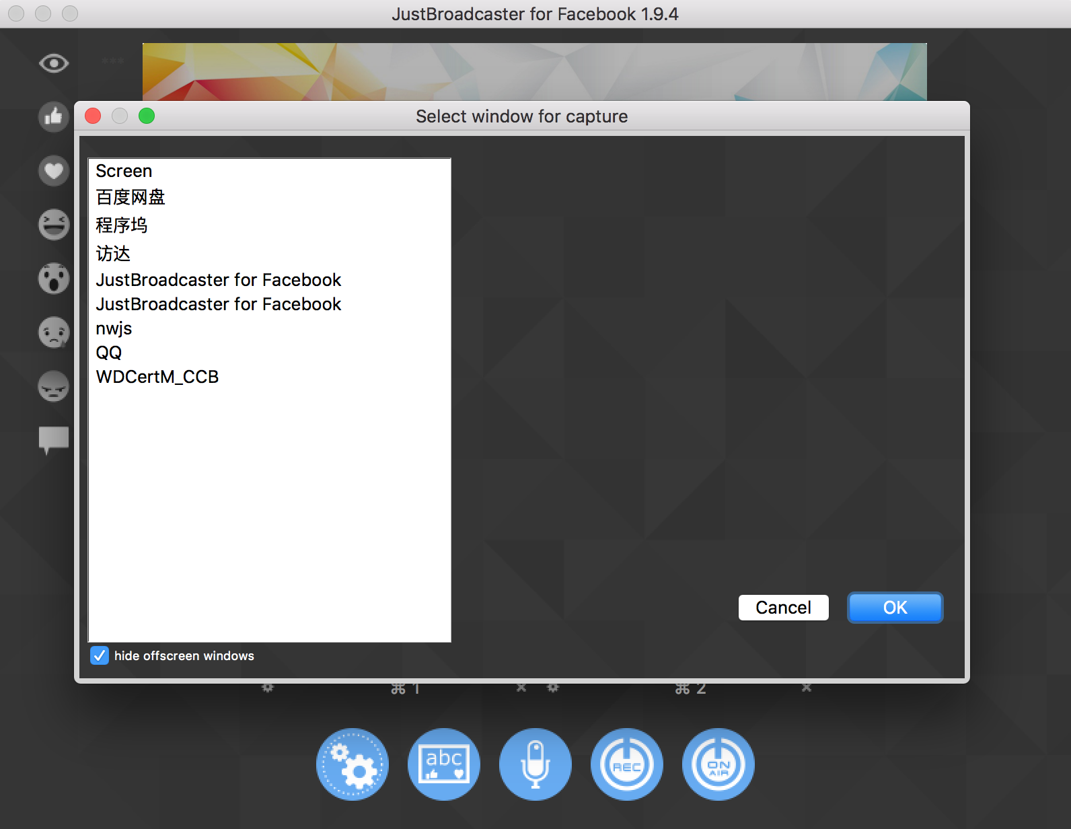
Task: Click the REC record button
Action: point(627,764)
